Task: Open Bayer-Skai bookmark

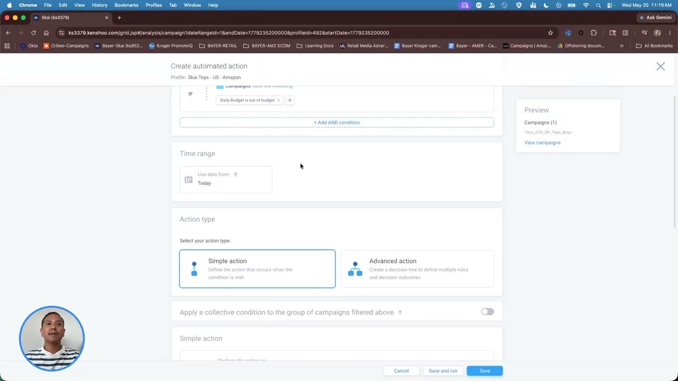Action: point(119,46)
